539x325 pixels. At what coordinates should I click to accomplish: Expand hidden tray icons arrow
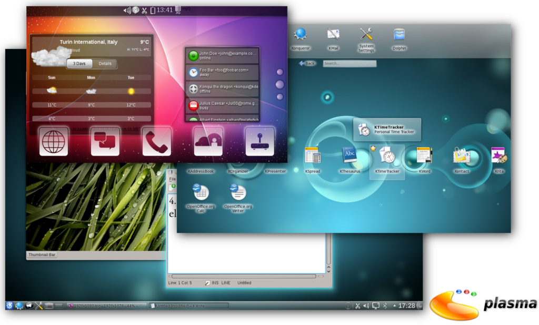(395, 306)
